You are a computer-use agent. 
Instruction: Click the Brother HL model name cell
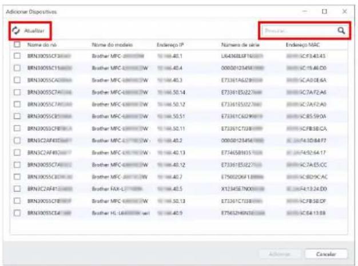pyautogui.click(x=121, y=213)
